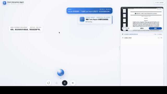Image resolution: width=167 pixels, height=94 pixels.
Task: Click the blue voice orb
Action: [61, 73]
